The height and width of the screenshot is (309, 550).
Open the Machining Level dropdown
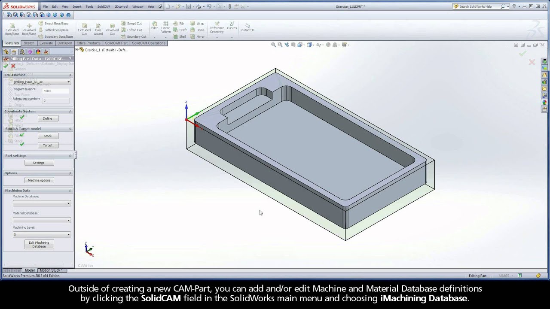42,234
